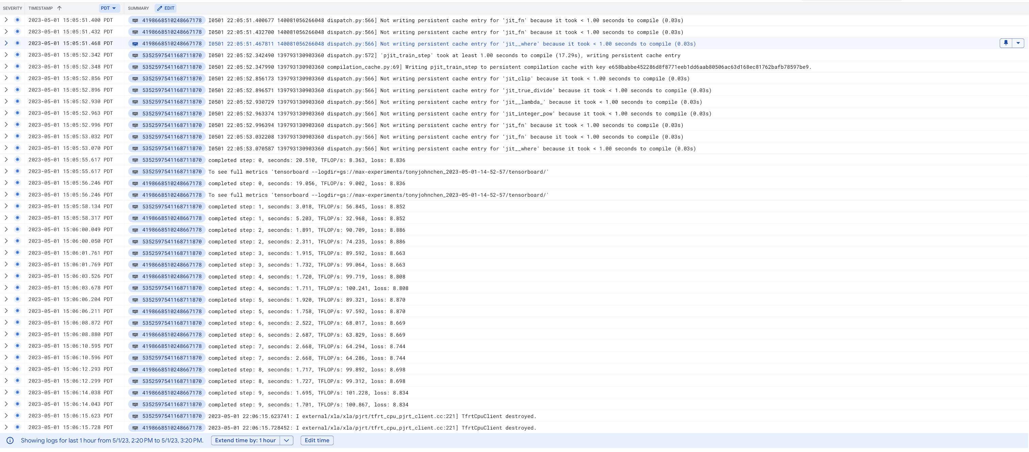
Task: Click instance chip 4198668510248667178 at 15:05:51.400
Action: coord(167,20)
